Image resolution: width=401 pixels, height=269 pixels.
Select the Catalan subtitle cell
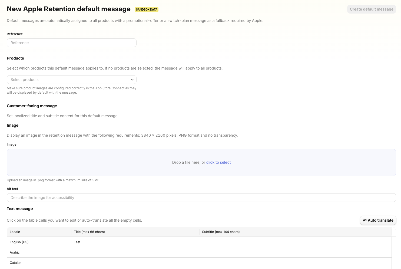[x=295, y=263]
